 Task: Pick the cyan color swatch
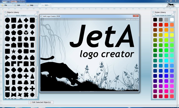166,61
